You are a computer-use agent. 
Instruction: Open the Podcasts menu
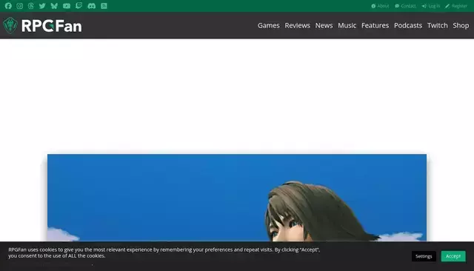pyautogui.click(x=408, y=25)
